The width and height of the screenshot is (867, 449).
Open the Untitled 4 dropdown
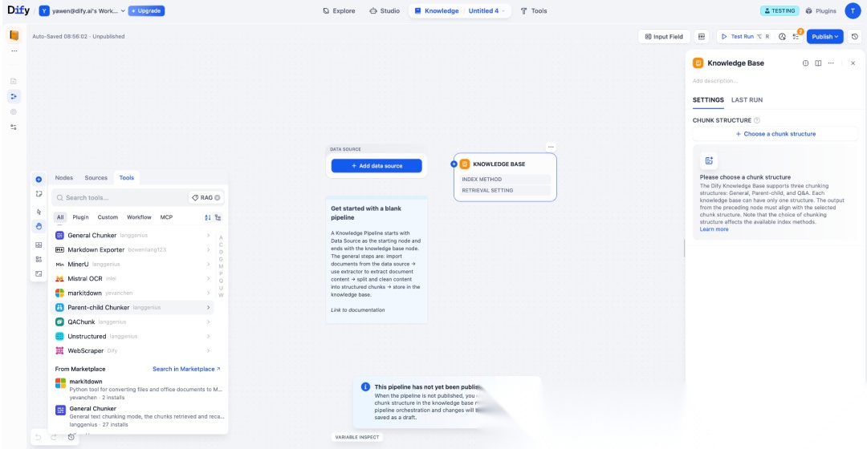(x=486, y=10)
